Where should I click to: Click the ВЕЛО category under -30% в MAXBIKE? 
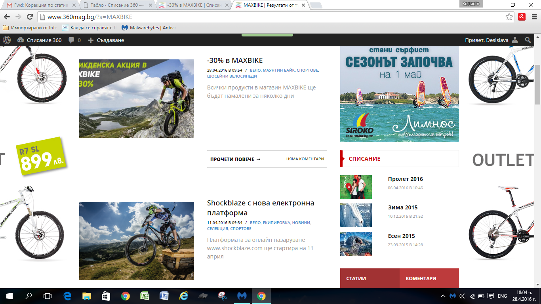pos(255,70)
